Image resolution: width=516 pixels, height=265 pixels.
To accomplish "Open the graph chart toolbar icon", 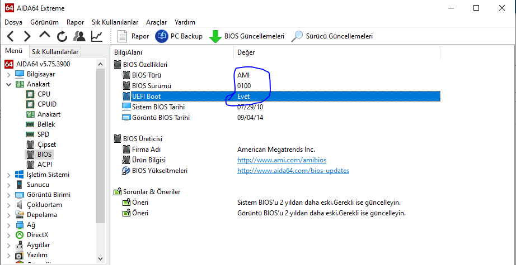I will click(97, 36).
